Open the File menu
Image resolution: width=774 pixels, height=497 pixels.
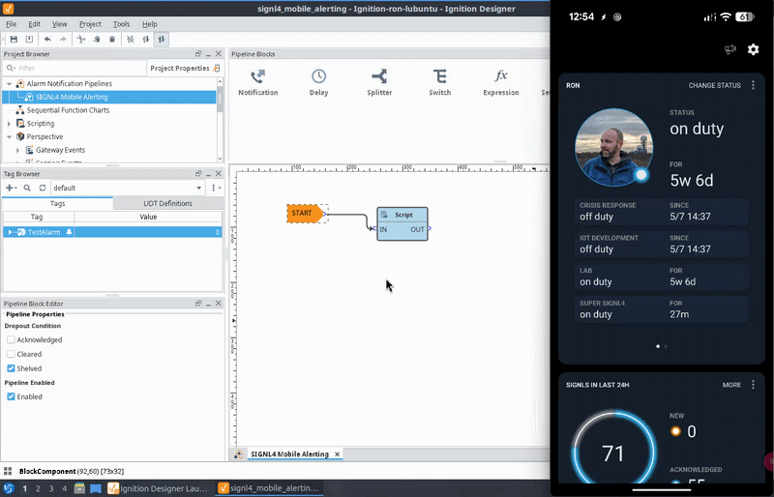point(11,24)
